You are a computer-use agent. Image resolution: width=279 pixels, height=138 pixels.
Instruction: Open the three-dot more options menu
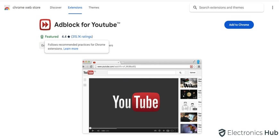[x=272, y=8]
